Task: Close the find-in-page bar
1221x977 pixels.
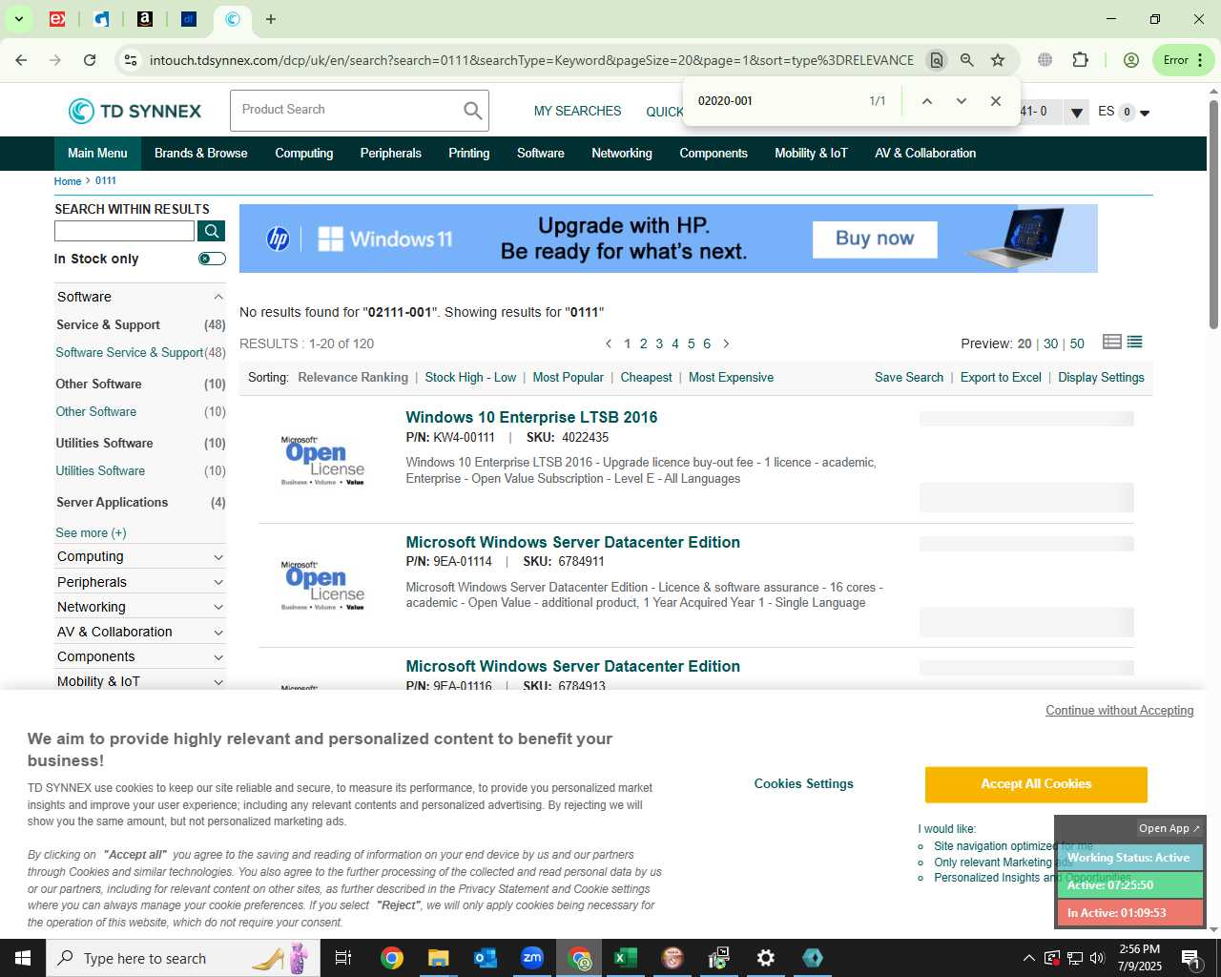Action: point(996,101)
